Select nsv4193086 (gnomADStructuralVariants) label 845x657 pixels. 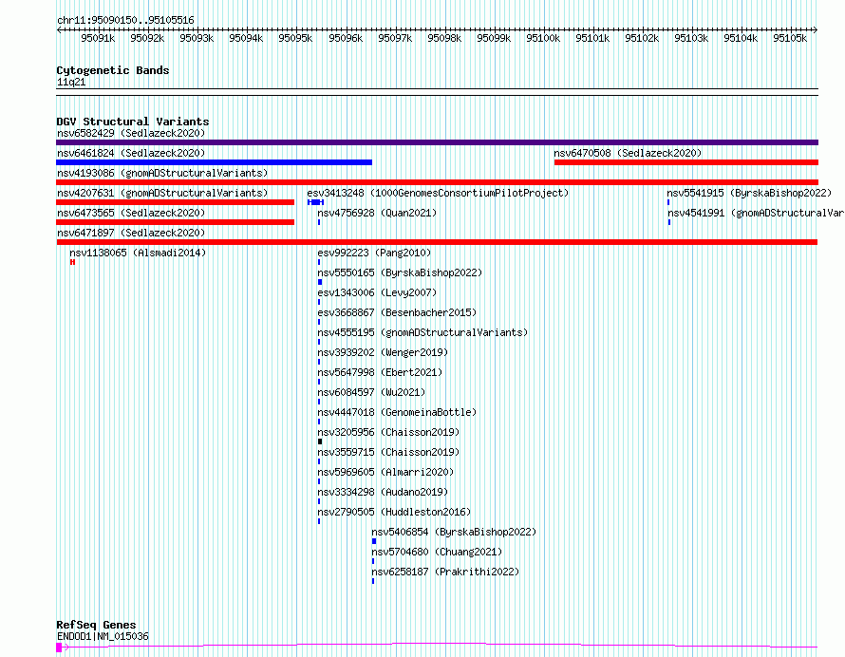[162, 173]
